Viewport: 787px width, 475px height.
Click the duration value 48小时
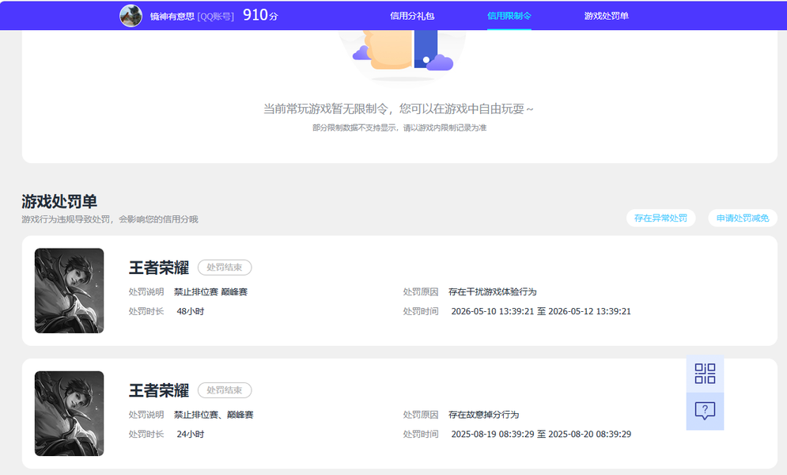191,311
